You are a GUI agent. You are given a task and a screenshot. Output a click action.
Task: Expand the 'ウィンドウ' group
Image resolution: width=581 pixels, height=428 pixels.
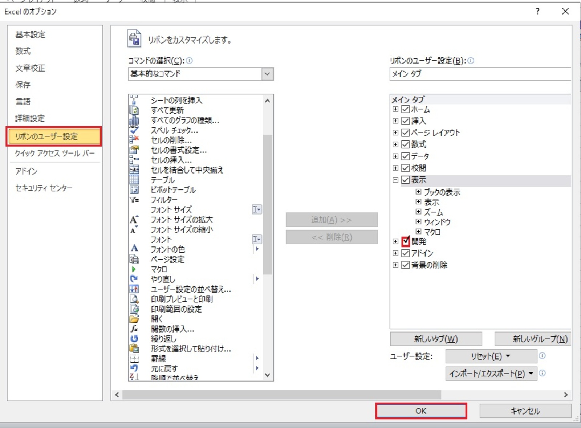[x=418, y=221]
